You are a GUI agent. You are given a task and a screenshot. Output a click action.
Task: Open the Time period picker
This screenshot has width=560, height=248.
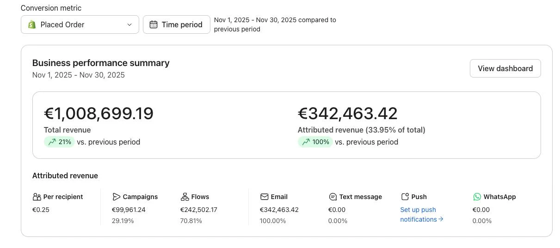(176, 24)
